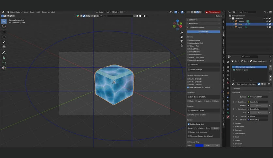
Task: Select the Add Cube tool
Action: coord(4,63)
